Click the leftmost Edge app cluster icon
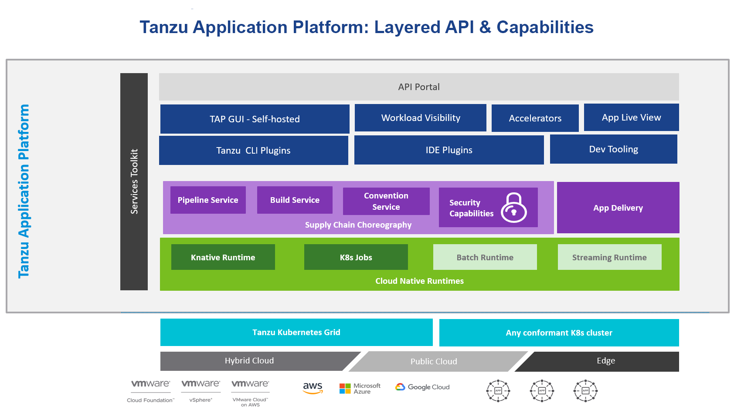 click(x=498, y=391)
